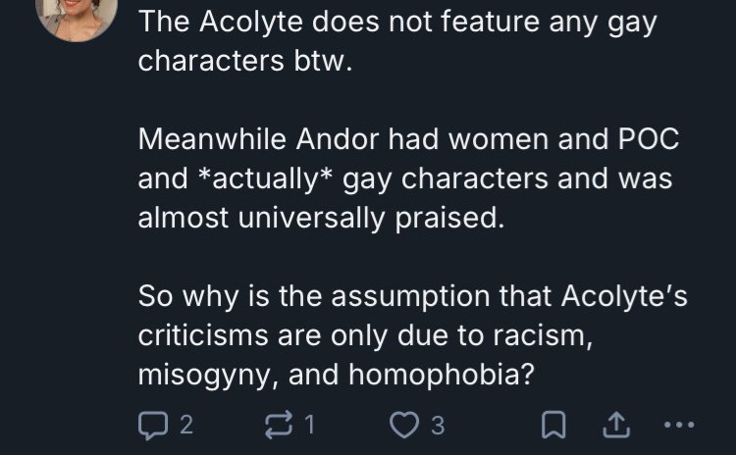Bookmark this post
The height and width of the screenshot is (455, 736).
[x=552, y=425]
